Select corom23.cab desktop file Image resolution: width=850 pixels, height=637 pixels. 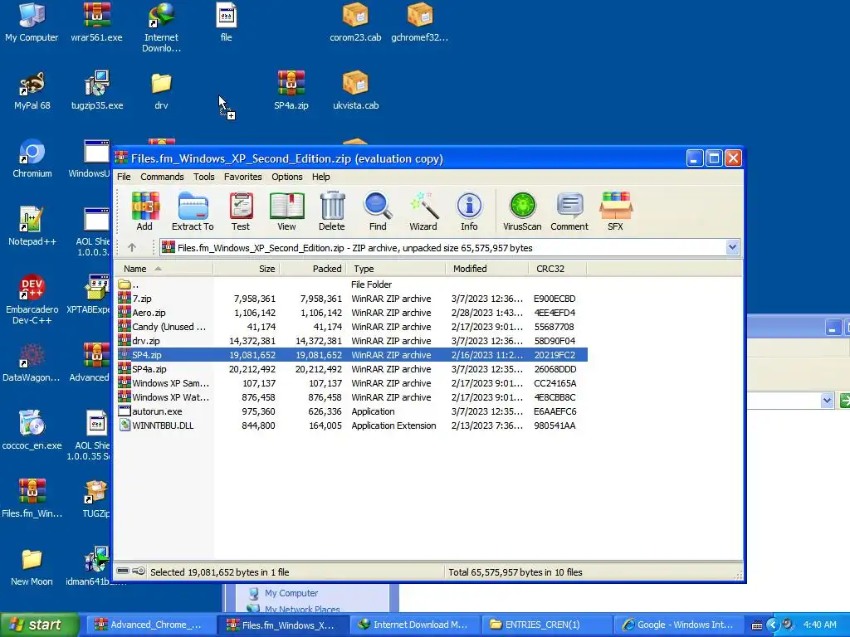tap(355, 22)
